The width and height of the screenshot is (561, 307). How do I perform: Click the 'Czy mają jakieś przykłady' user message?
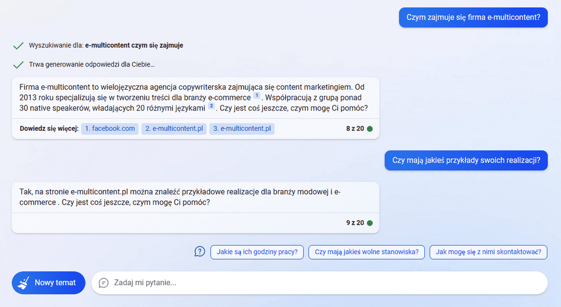click(466, 160)
